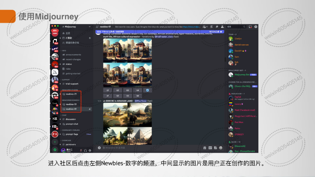Open the NBA Top Shot server icon
This screenshot has height=177, width=315.
(x=55, y=126)
